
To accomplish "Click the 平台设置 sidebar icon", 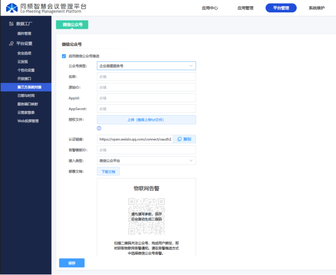I will point(11,43).
